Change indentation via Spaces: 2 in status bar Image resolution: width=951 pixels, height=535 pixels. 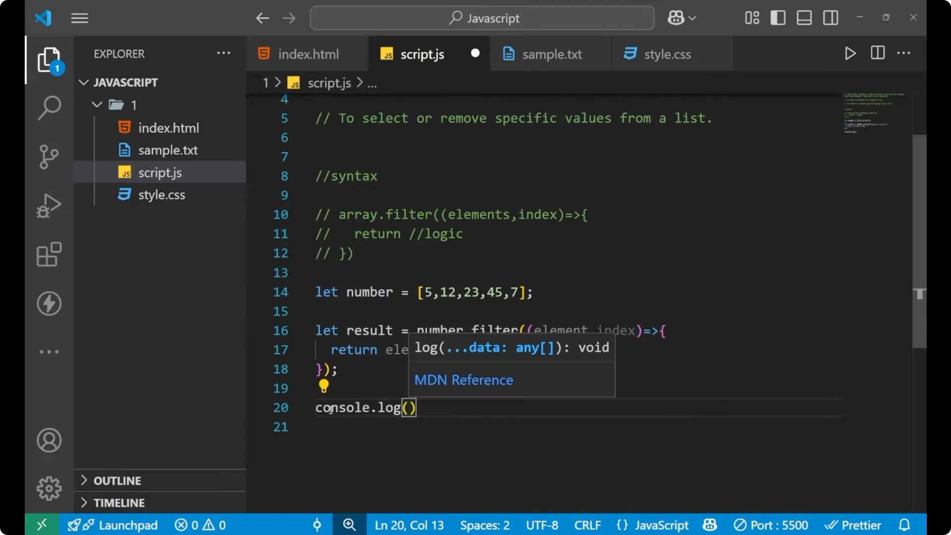[x=484, y=525]
